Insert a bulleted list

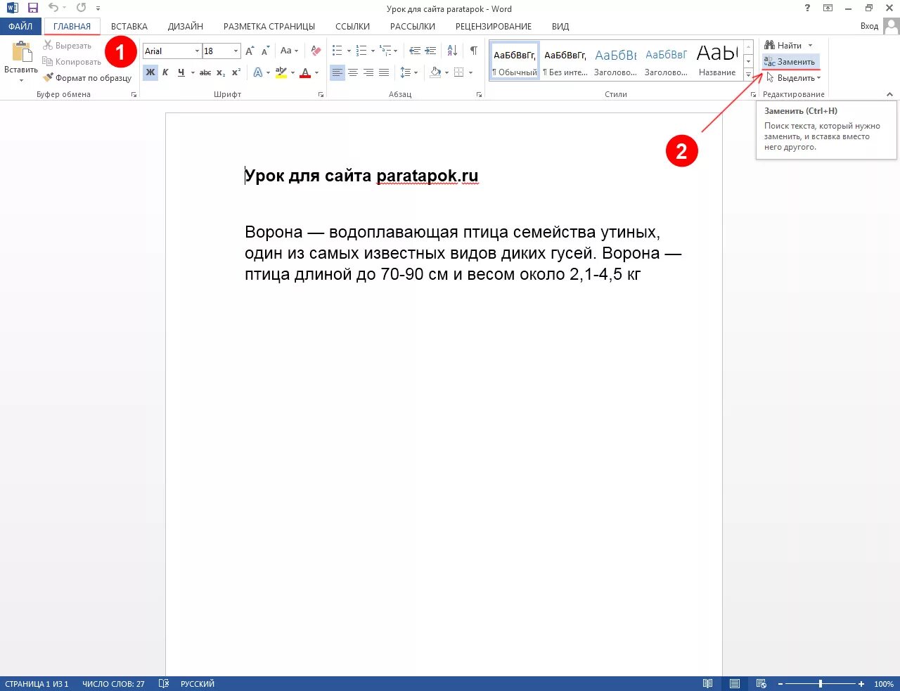(x=337, y=51)
